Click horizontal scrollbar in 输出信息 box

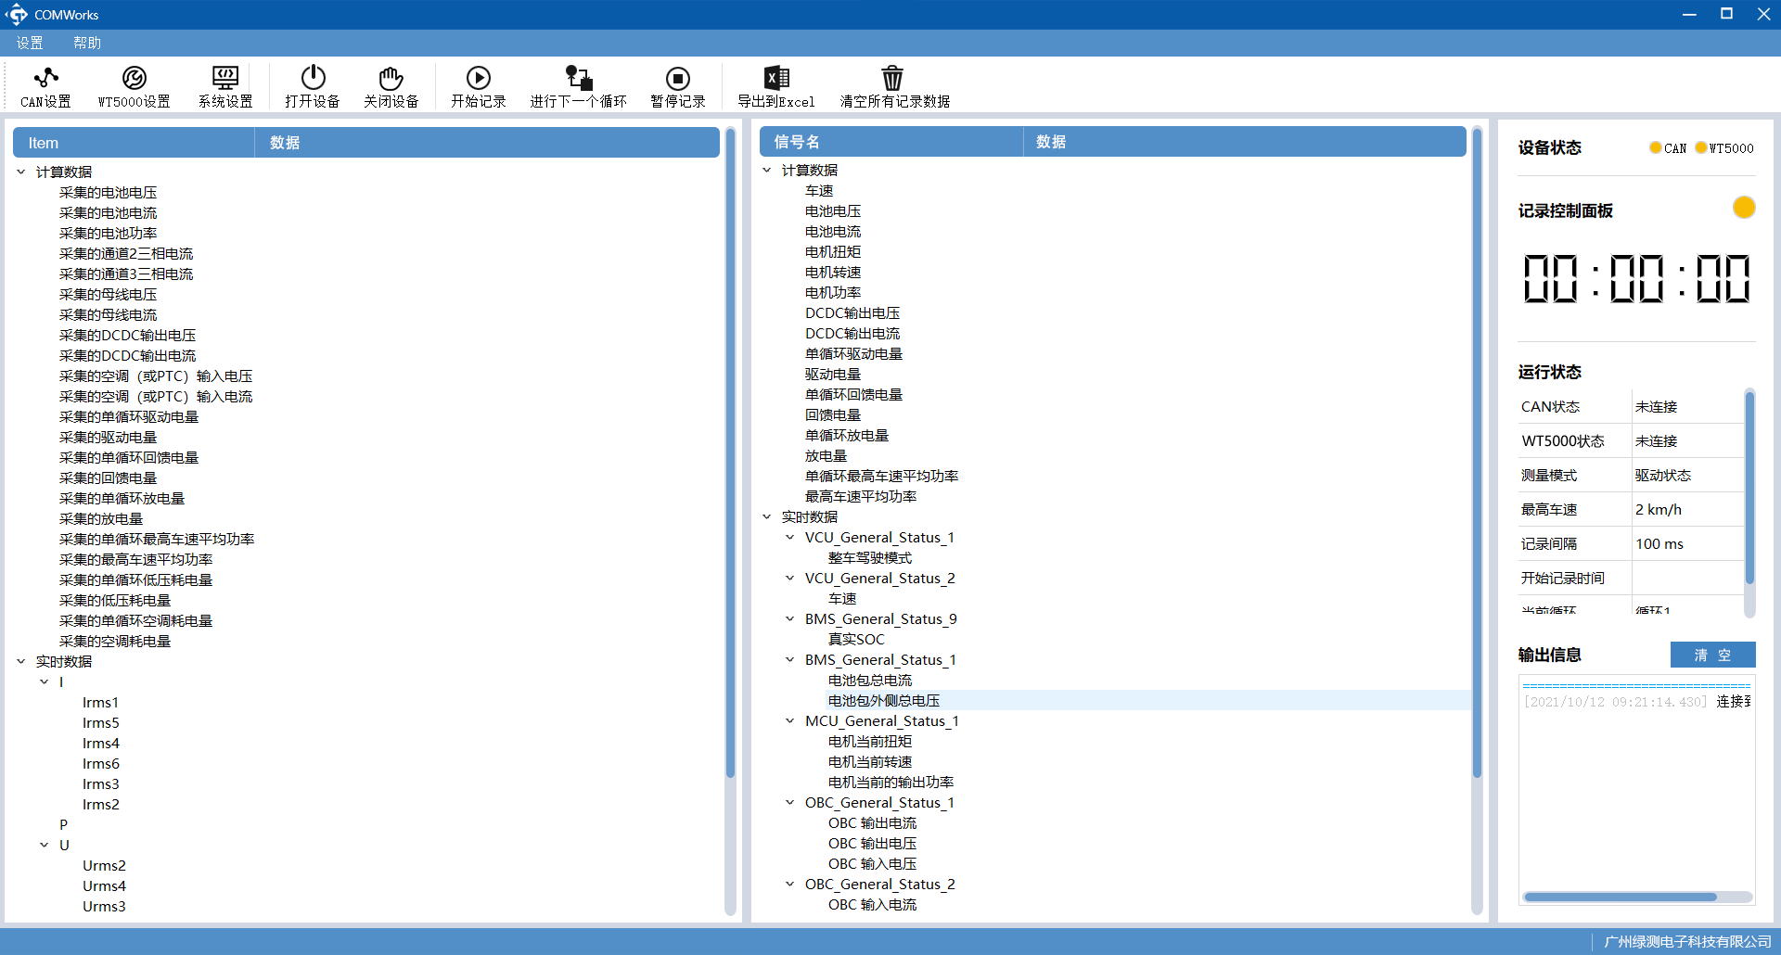click(x=1620, y=897)
